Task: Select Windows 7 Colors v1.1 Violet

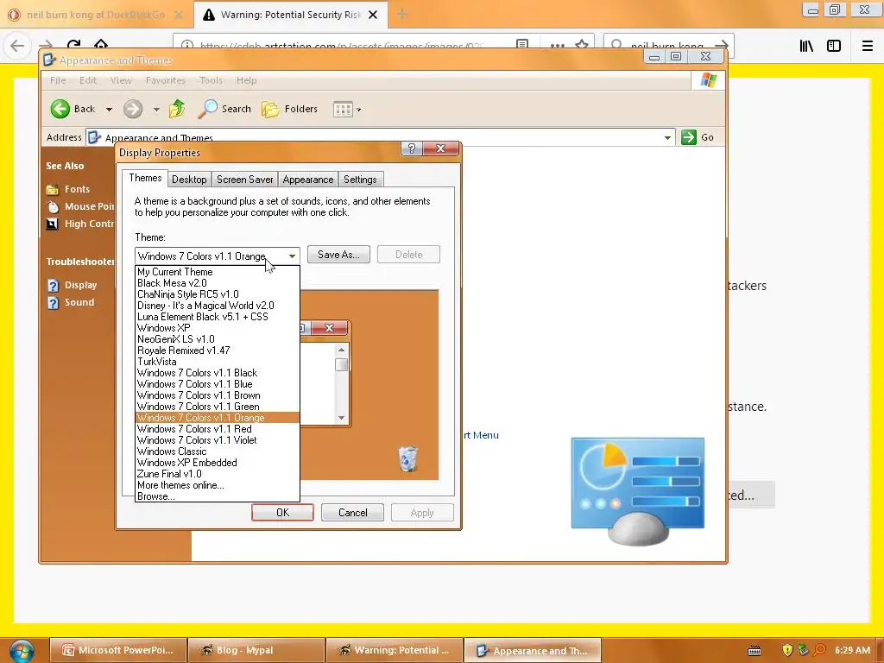Action: pyautogui.click(x=218, y=440)
